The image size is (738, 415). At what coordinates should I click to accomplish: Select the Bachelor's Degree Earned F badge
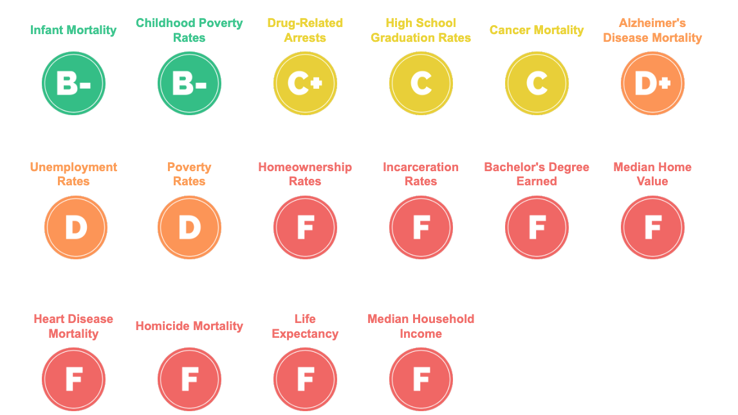[x=537, y=228]
